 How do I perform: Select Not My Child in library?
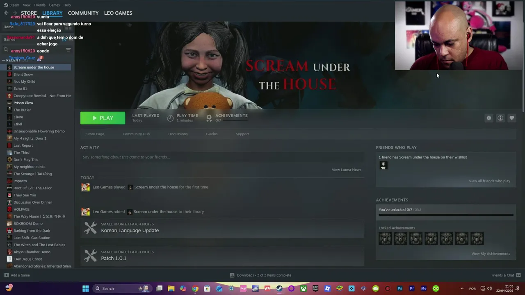point(24,82)
